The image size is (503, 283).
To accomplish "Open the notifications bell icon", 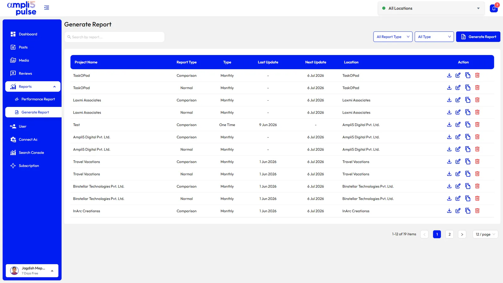I will click(x=494, y=8).
